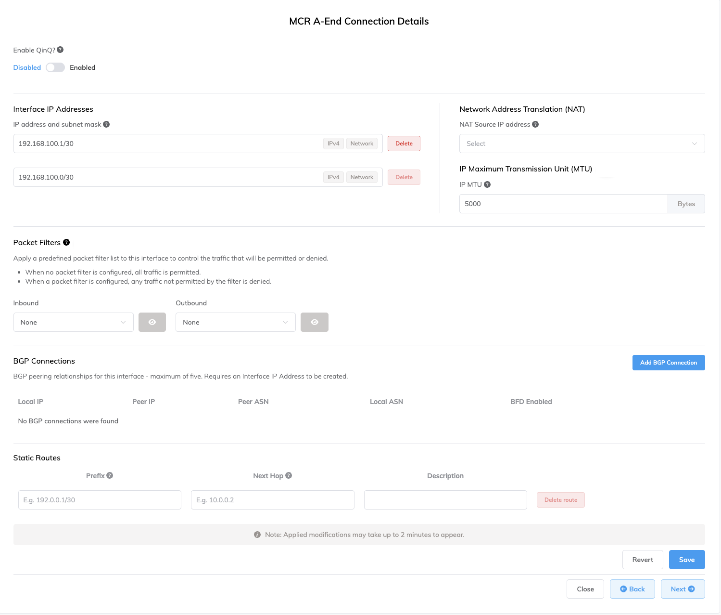
Task: Toggle the QinQ enable switch
Action: [55, 67]
